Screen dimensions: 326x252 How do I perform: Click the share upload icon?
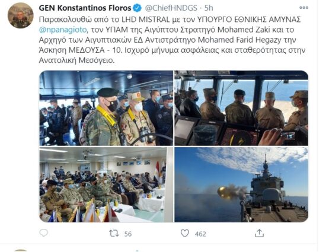(x=259, y=233)
